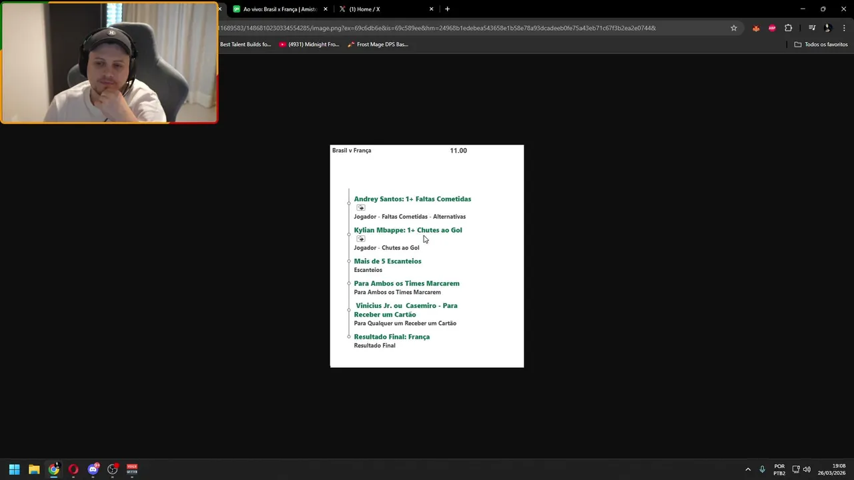Show hidden system tray icons
The height and width of the screenshot is (480, 854).
click(748, 469)
